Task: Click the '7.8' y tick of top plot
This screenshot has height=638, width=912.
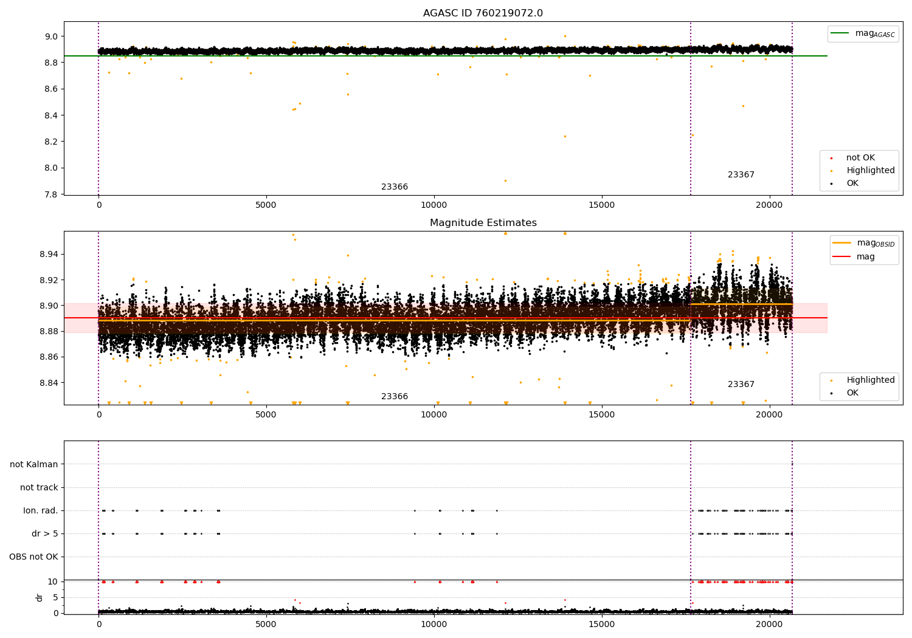Action: (51, 194)
